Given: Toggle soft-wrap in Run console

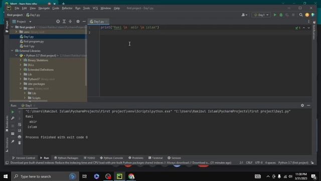Looking at the screenshot, I should coord(20,125).
